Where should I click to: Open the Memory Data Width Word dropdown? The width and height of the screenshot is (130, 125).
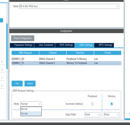pos(112,115)
